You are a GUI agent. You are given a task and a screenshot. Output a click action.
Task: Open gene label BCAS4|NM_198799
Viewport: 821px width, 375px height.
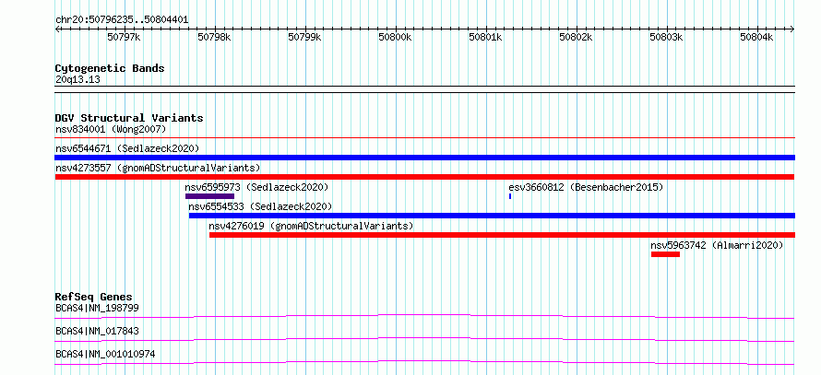click(x=97, y=308)
